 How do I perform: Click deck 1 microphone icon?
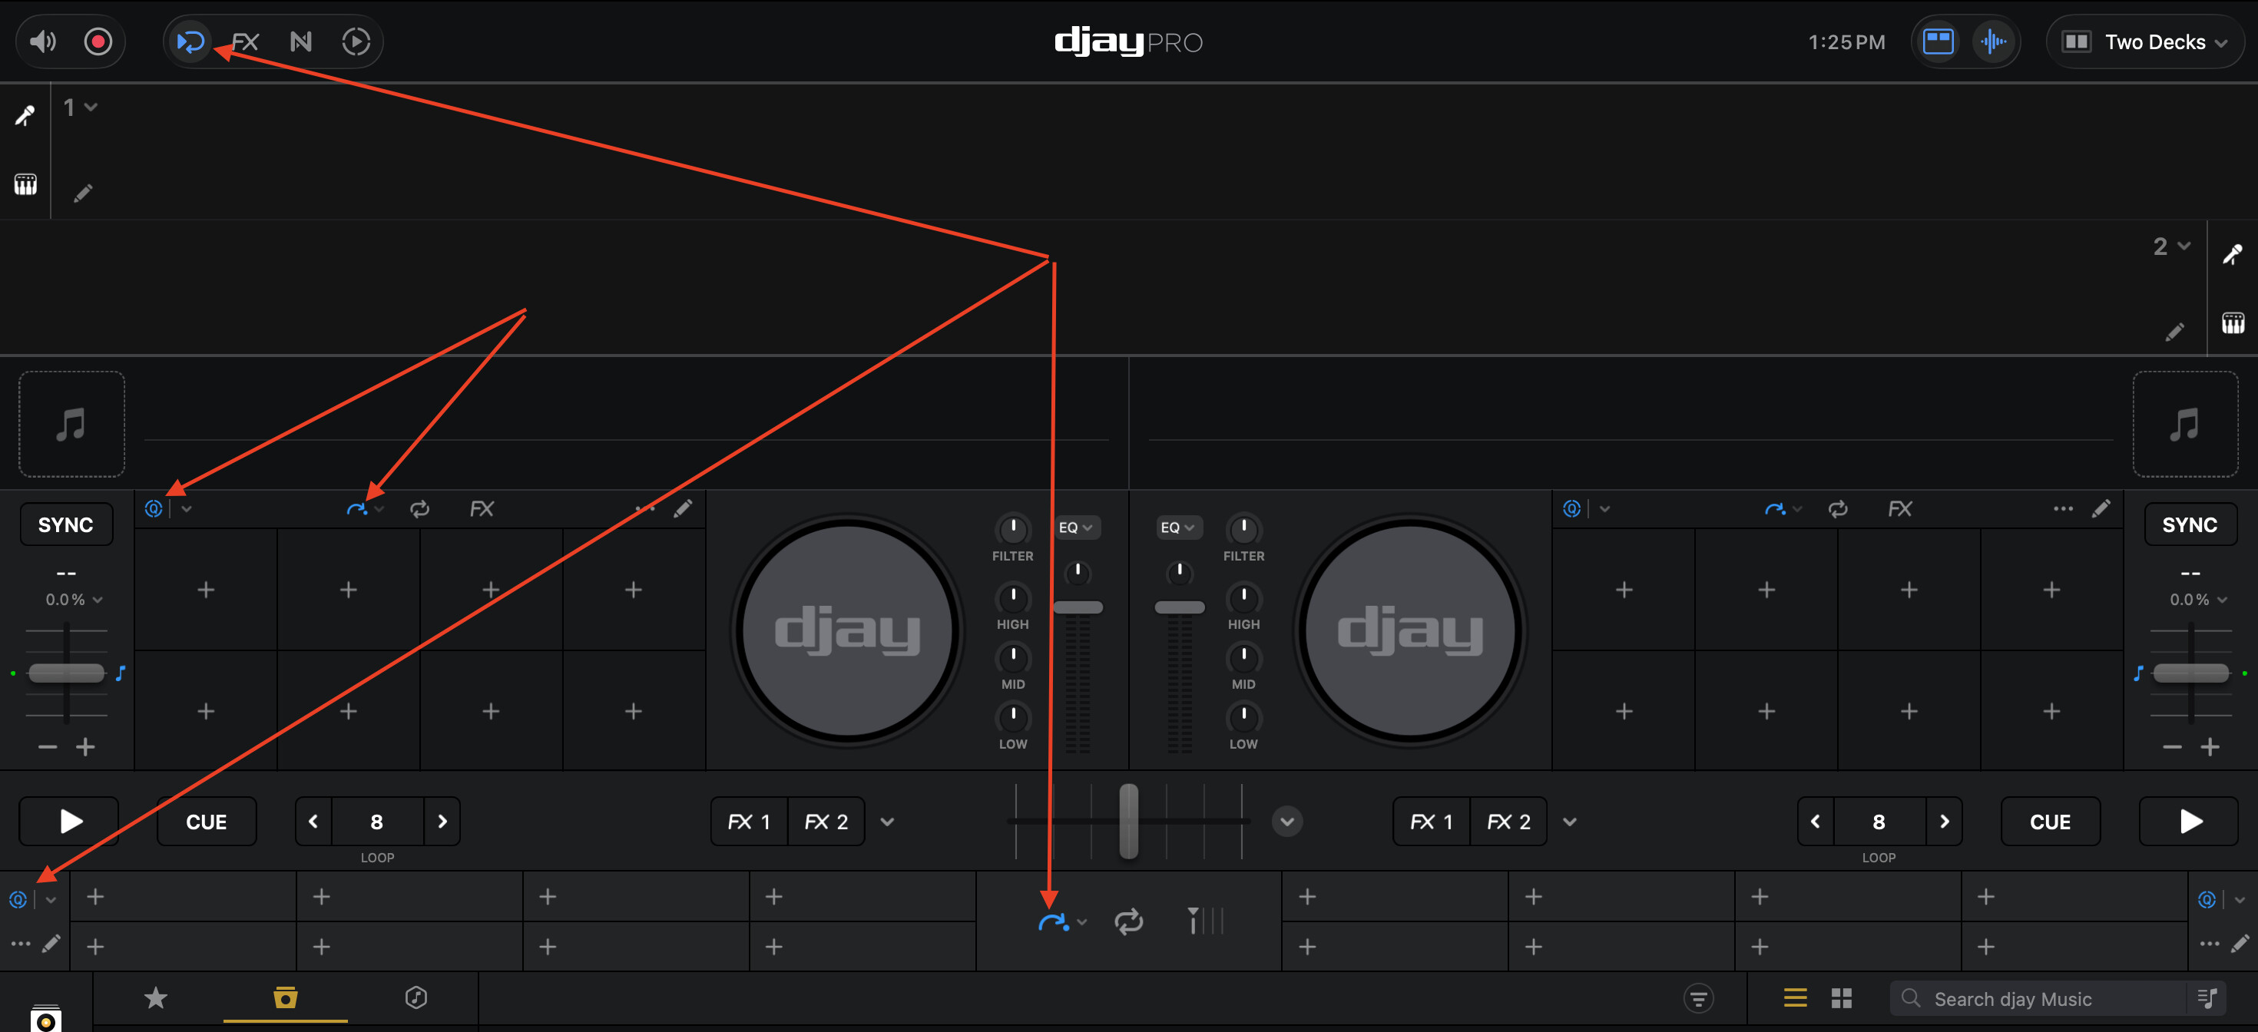(25, 114)
